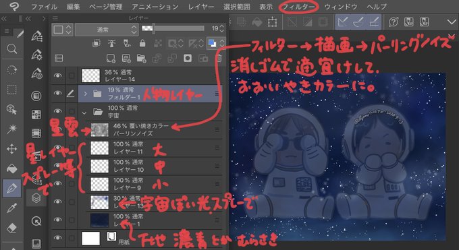Select the Rotate view tool
The width and height of the screenshot is (459, 250).
[11, 69]
